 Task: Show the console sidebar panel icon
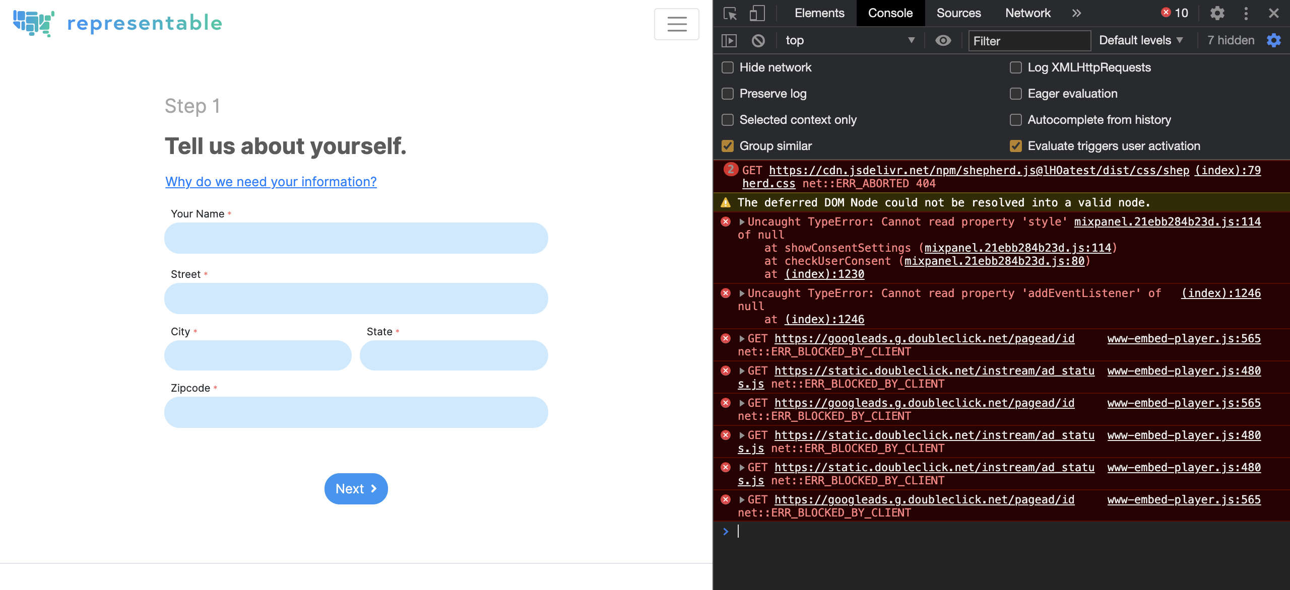[x=729, y=40]
